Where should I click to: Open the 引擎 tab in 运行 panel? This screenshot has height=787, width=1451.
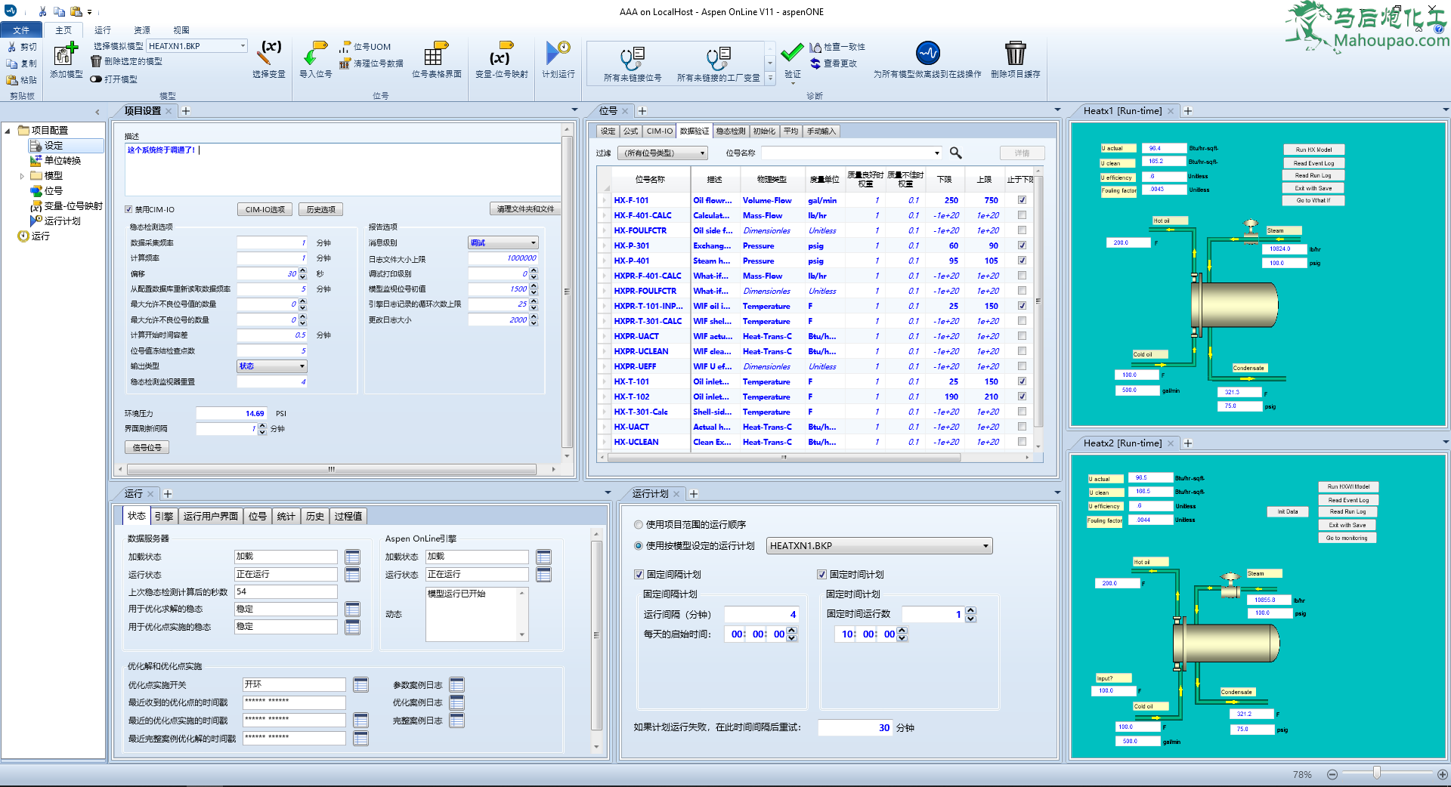click(x=164, y=517)
